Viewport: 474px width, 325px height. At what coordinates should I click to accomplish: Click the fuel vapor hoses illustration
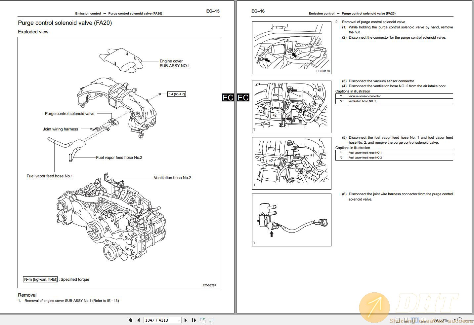291,163
